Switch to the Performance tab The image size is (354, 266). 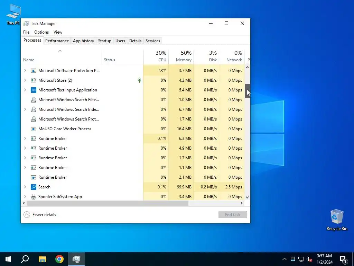click(x=57, y=41)
